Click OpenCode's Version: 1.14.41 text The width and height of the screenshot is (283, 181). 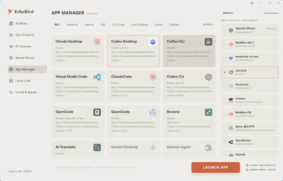coord(64,131)
